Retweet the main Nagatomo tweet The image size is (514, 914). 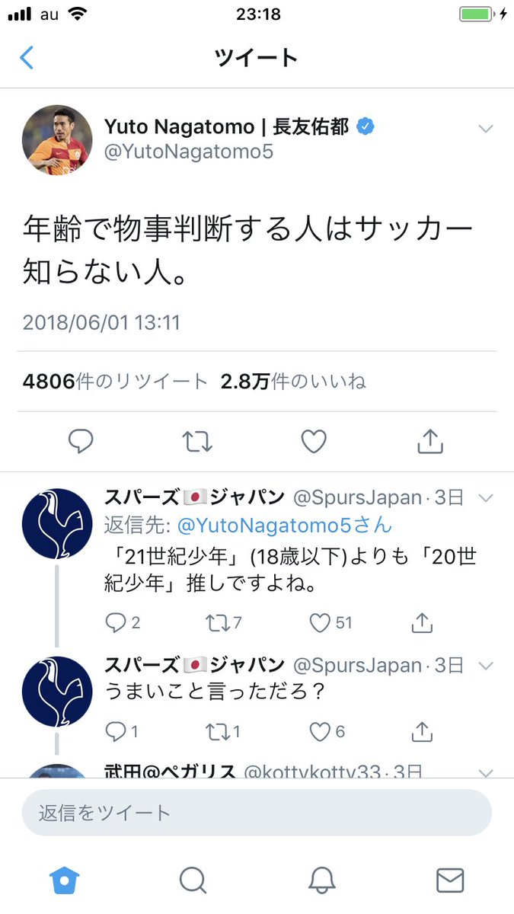click(197, 441)
